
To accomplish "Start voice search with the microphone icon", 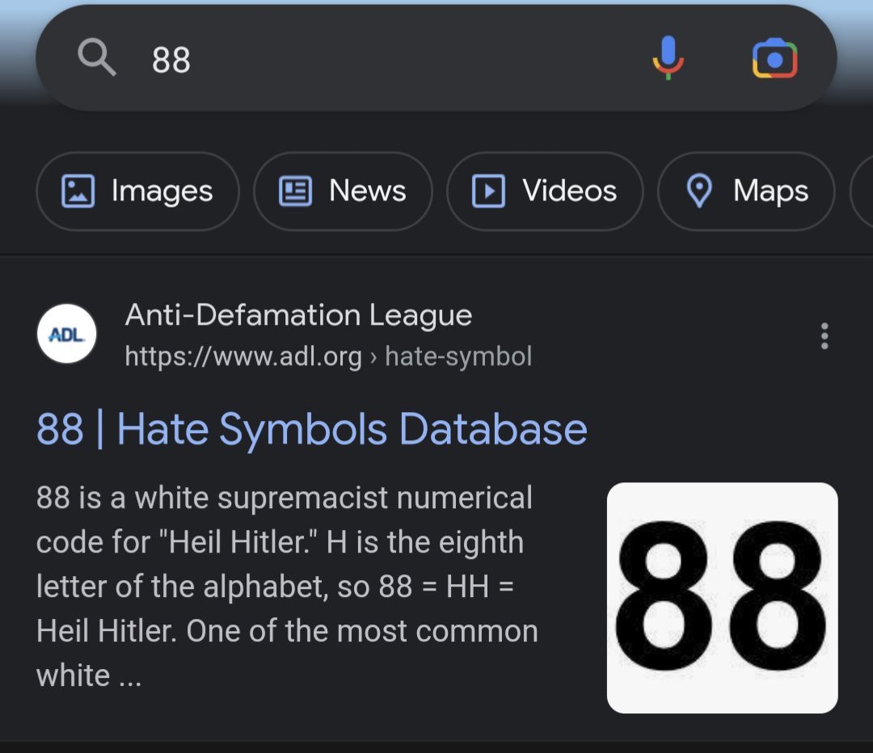I will pyautogui.click(x=668, y=58).
